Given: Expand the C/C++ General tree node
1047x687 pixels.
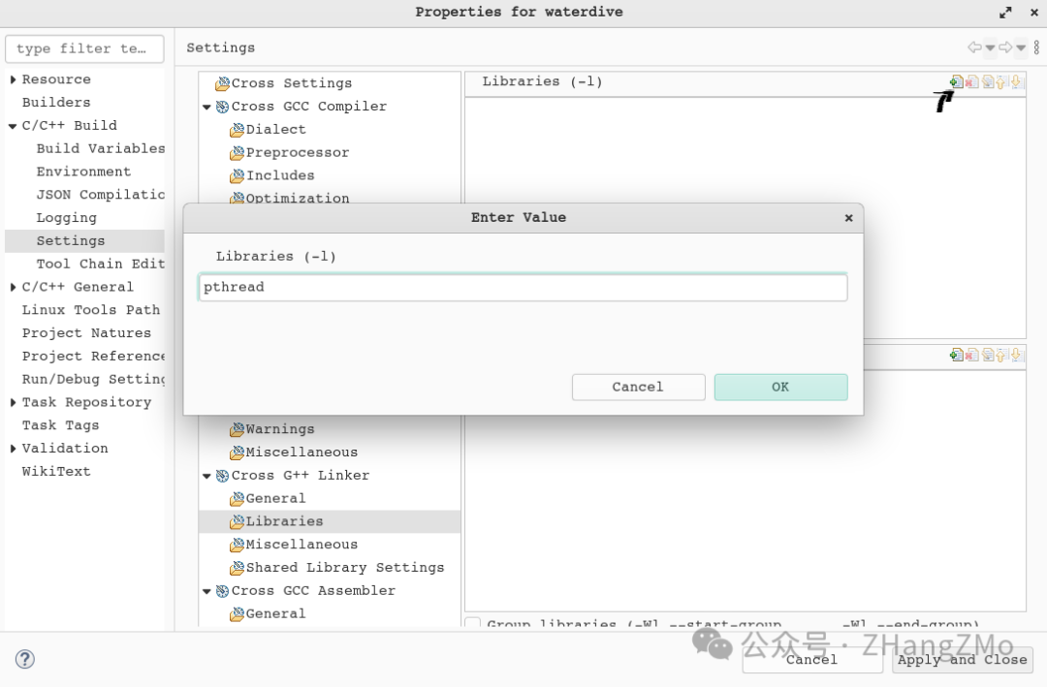Looking at the screenshot, I should click(x=13, y=287).
